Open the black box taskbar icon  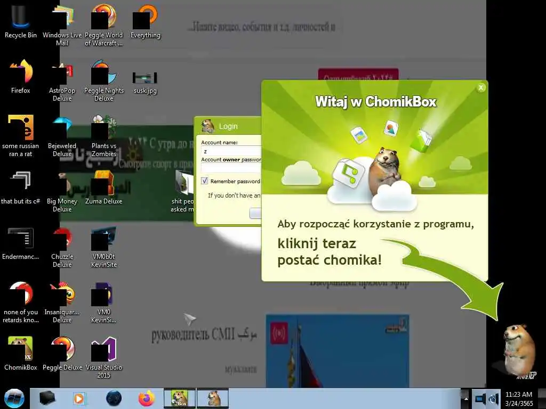tap(47, 398)
